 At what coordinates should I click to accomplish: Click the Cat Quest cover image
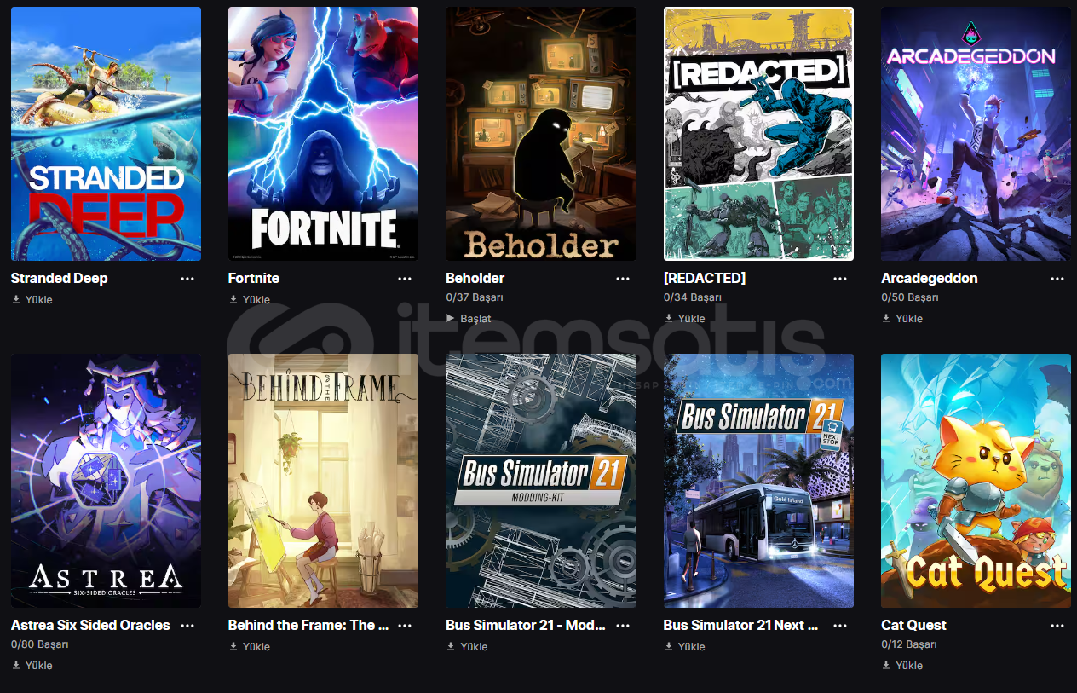pyautogui.click(x=976, y=481)
